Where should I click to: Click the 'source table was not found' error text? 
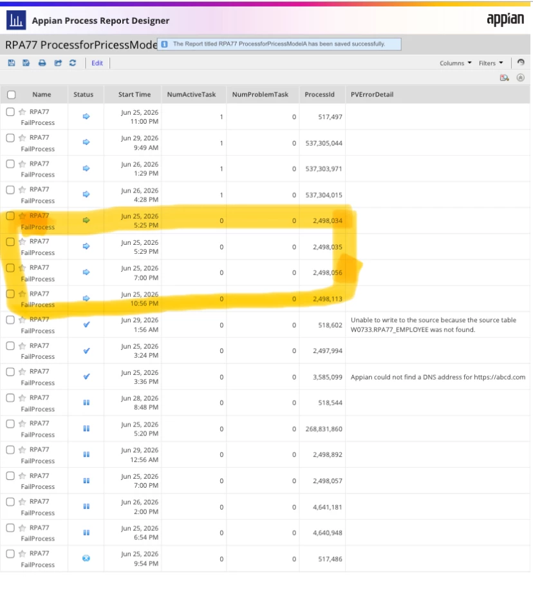tap(433, 325)
